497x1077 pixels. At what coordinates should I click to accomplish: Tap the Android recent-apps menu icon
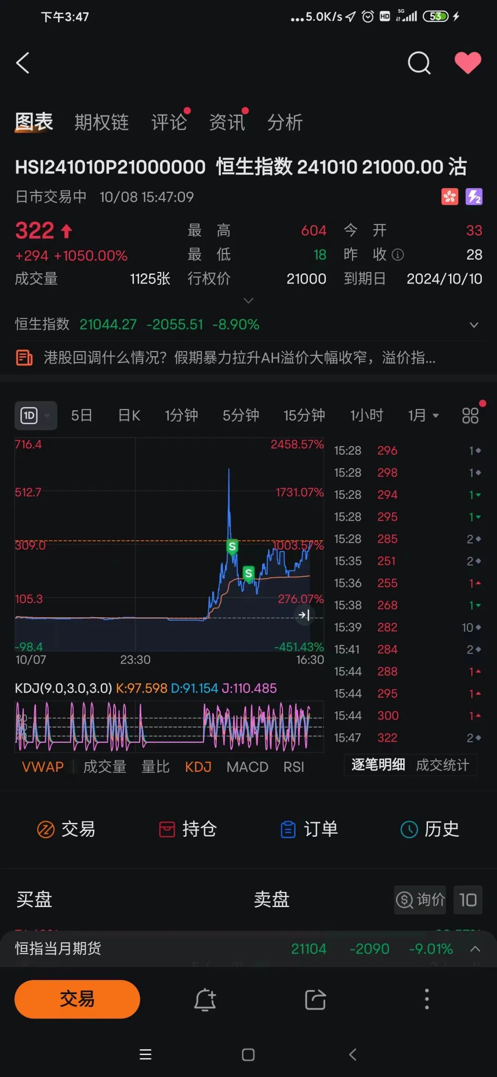click(145, 1054)
